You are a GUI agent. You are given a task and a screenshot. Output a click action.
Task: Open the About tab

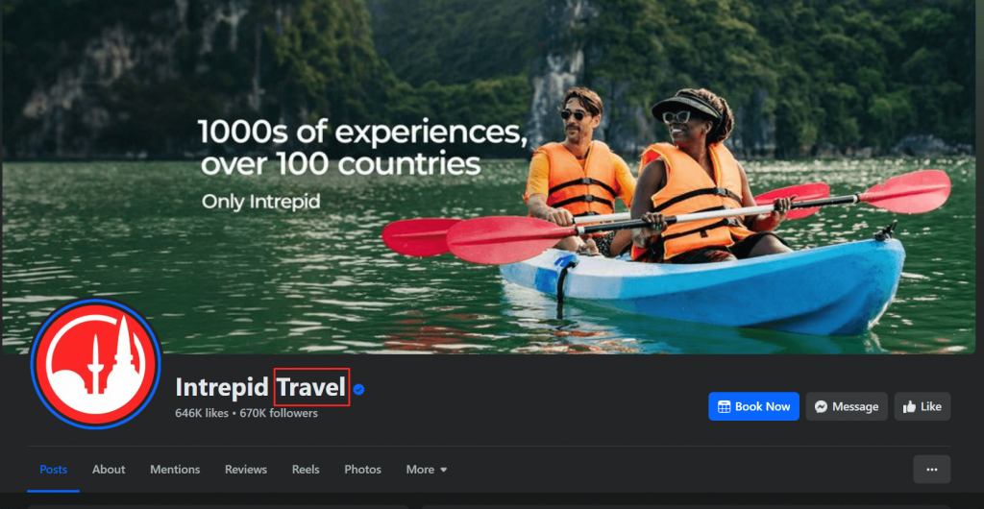109,470
